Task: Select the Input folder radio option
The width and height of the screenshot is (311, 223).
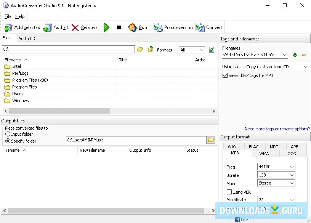Action: 8,134
